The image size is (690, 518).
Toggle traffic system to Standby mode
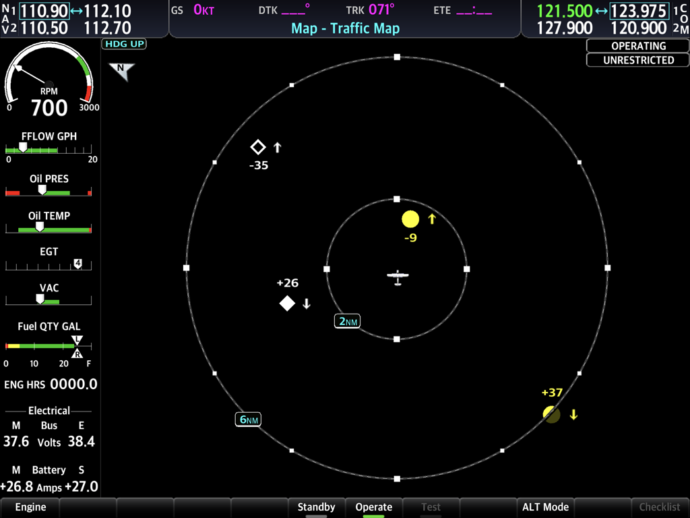point(316,507)
